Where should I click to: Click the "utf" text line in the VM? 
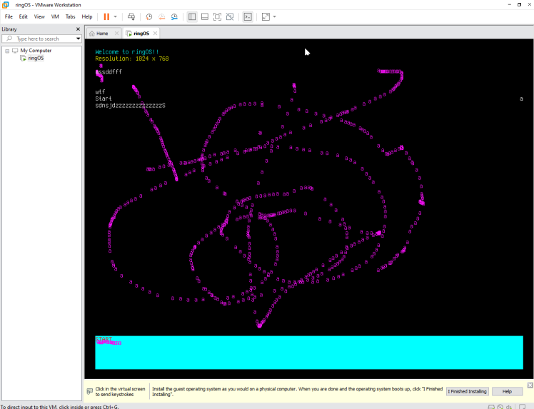point(100,92)
